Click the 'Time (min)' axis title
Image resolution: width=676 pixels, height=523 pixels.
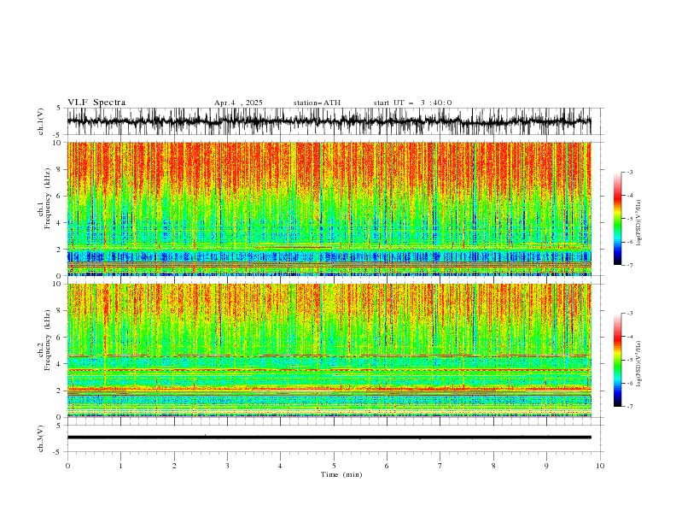[x=341, y=474]
